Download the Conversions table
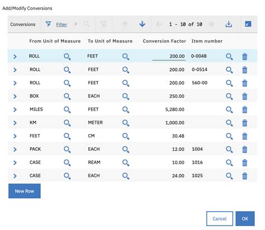Viewport: 265px width, 230px height. click(x=229, y=24)
